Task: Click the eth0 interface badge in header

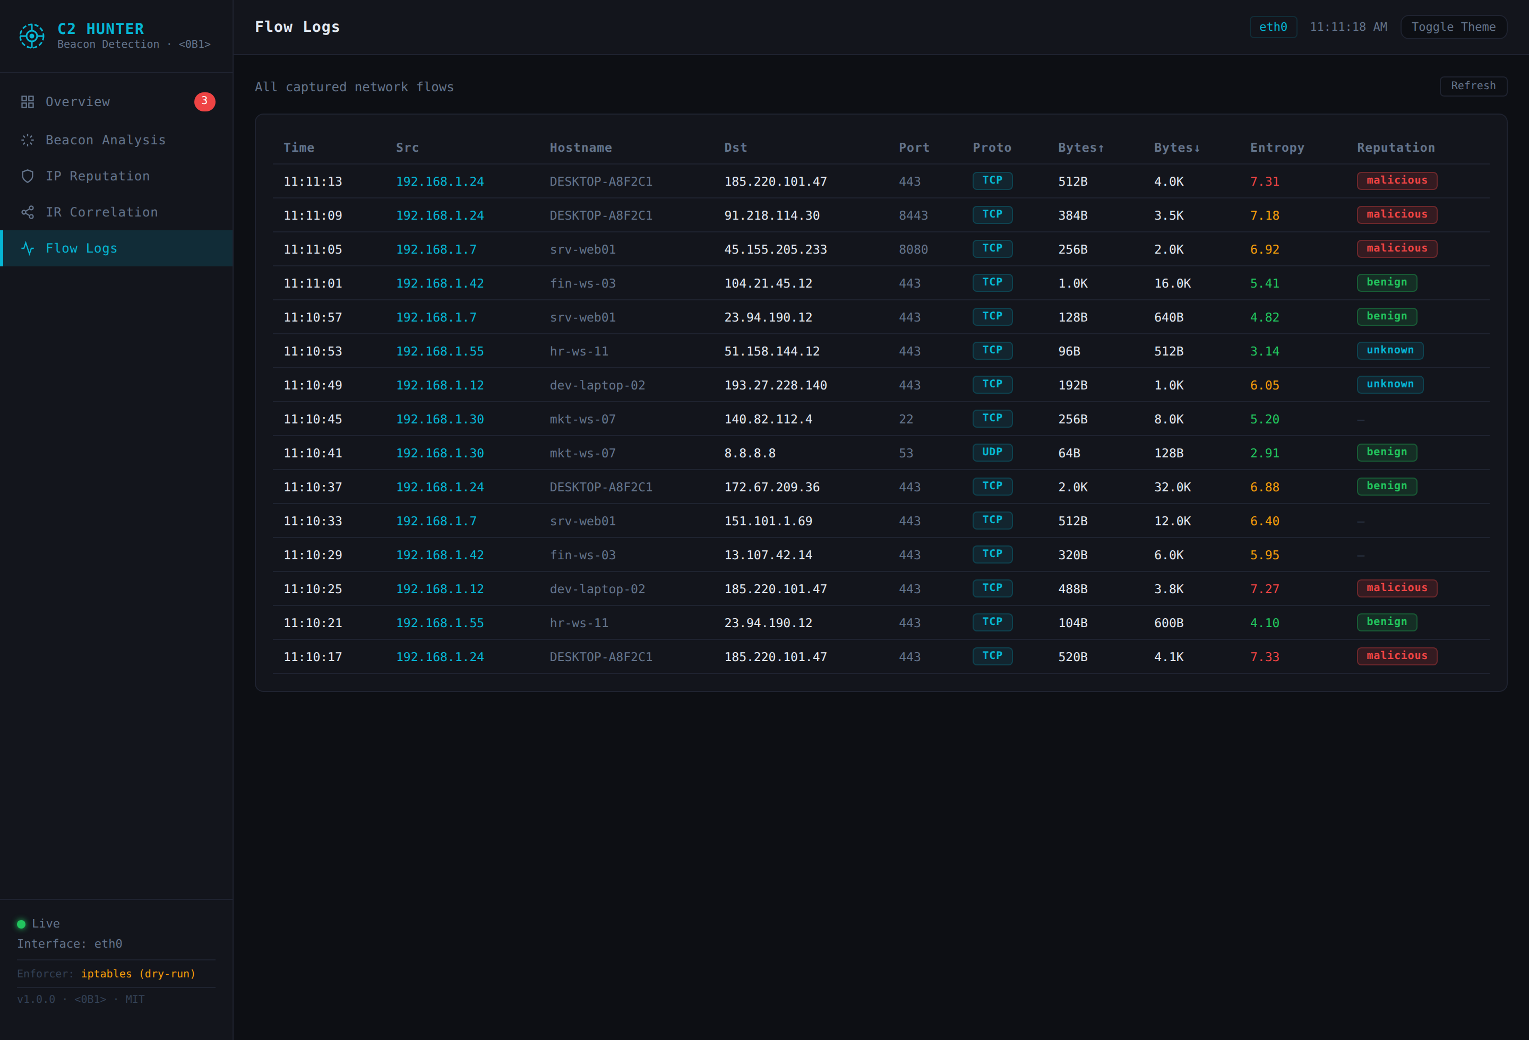Action: point(1273,27)
